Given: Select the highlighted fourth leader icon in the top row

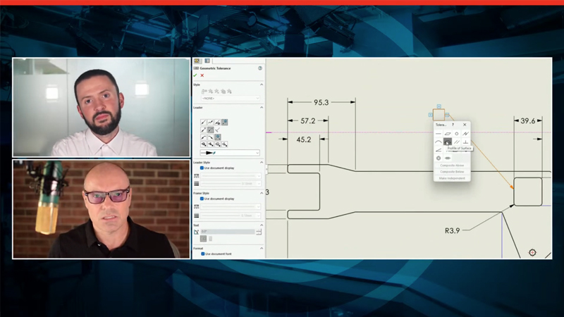Looking at the screenshot, I should point(224,122).
